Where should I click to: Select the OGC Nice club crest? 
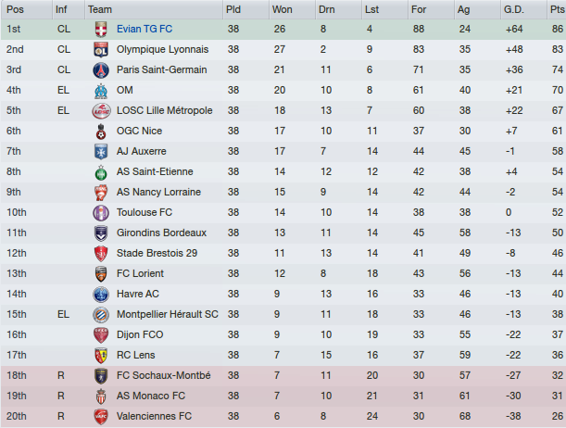click(x=101, y=131)
